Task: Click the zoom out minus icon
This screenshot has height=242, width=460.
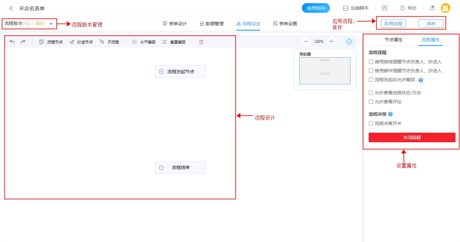Action: (x=306, y=41)
